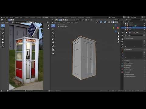Open the Window menu
The image size is (146, 109).
click(x=16, y=17)
